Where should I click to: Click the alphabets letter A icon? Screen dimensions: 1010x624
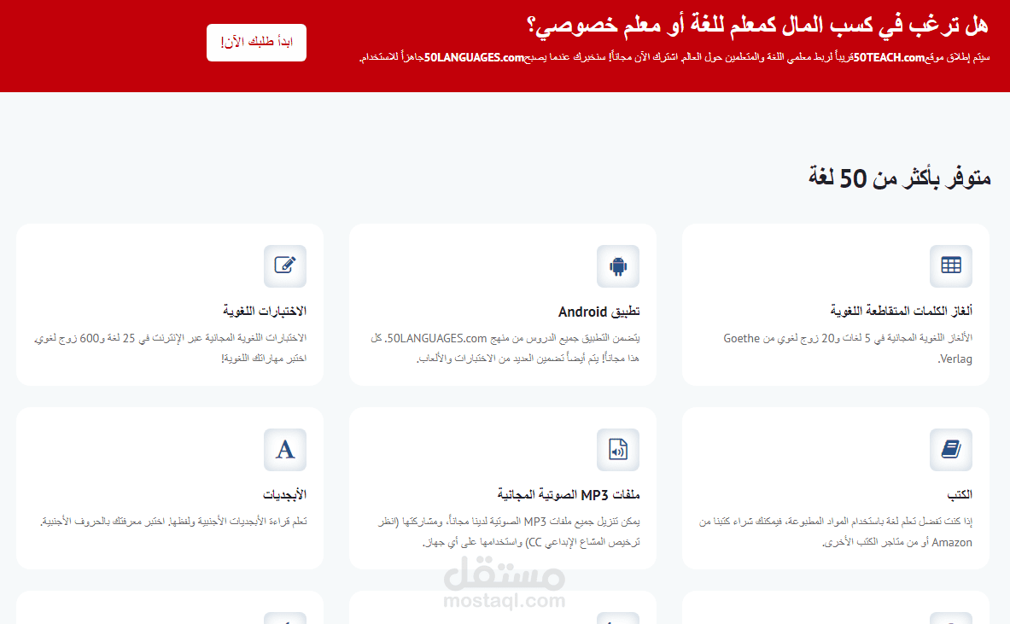pyautogui.click(x=284, y=450)
